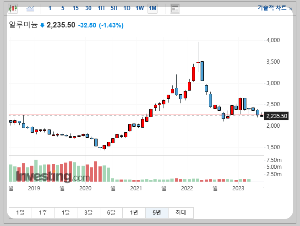The width and height of the screenshot is (300, 226).
Task: Select the 3달 range tab
Action: pos(88,212)
